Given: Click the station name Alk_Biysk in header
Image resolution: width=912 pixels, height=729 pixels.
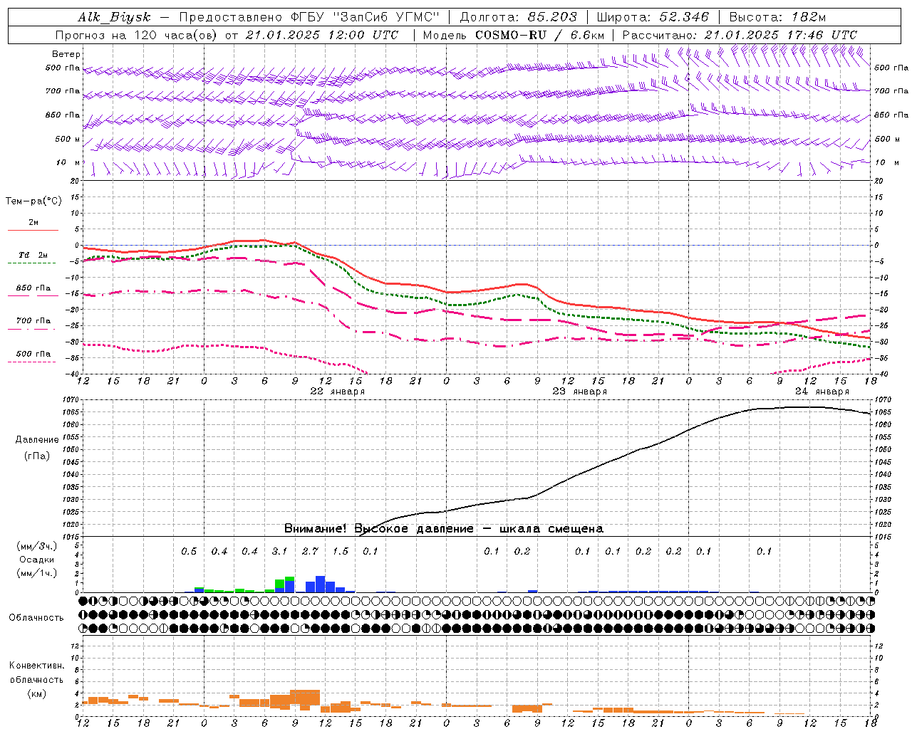Looking at the screenshot, I should (114, 17).
